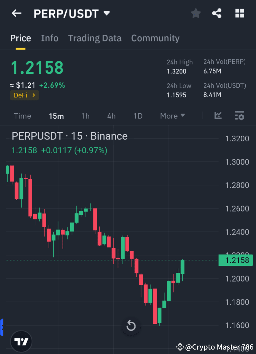The height and width of the screenshot is (354, 256).
Task: Expand the More timeframes dropdown
Action: tap(172, 116)
